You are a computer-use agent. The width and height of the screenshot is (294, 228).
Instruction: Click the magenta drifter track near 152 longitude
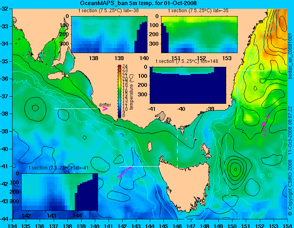(x=265, y=125)
